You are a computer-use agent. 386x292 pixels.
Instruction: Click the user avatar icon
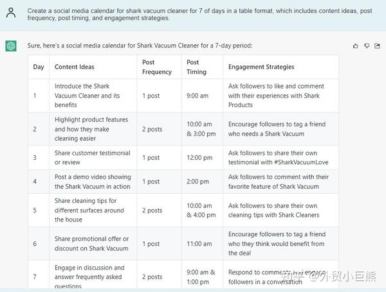pyautogui.click(x=10, y=13)
